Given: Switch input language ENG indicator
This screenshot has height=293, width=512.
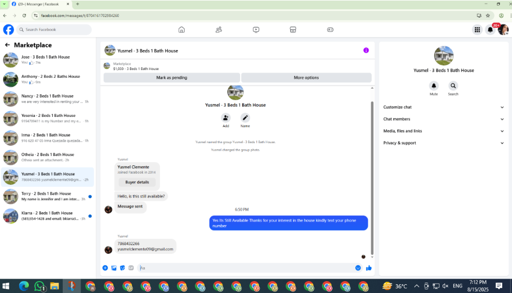Looking at the screenshot, I should point(458,286).
